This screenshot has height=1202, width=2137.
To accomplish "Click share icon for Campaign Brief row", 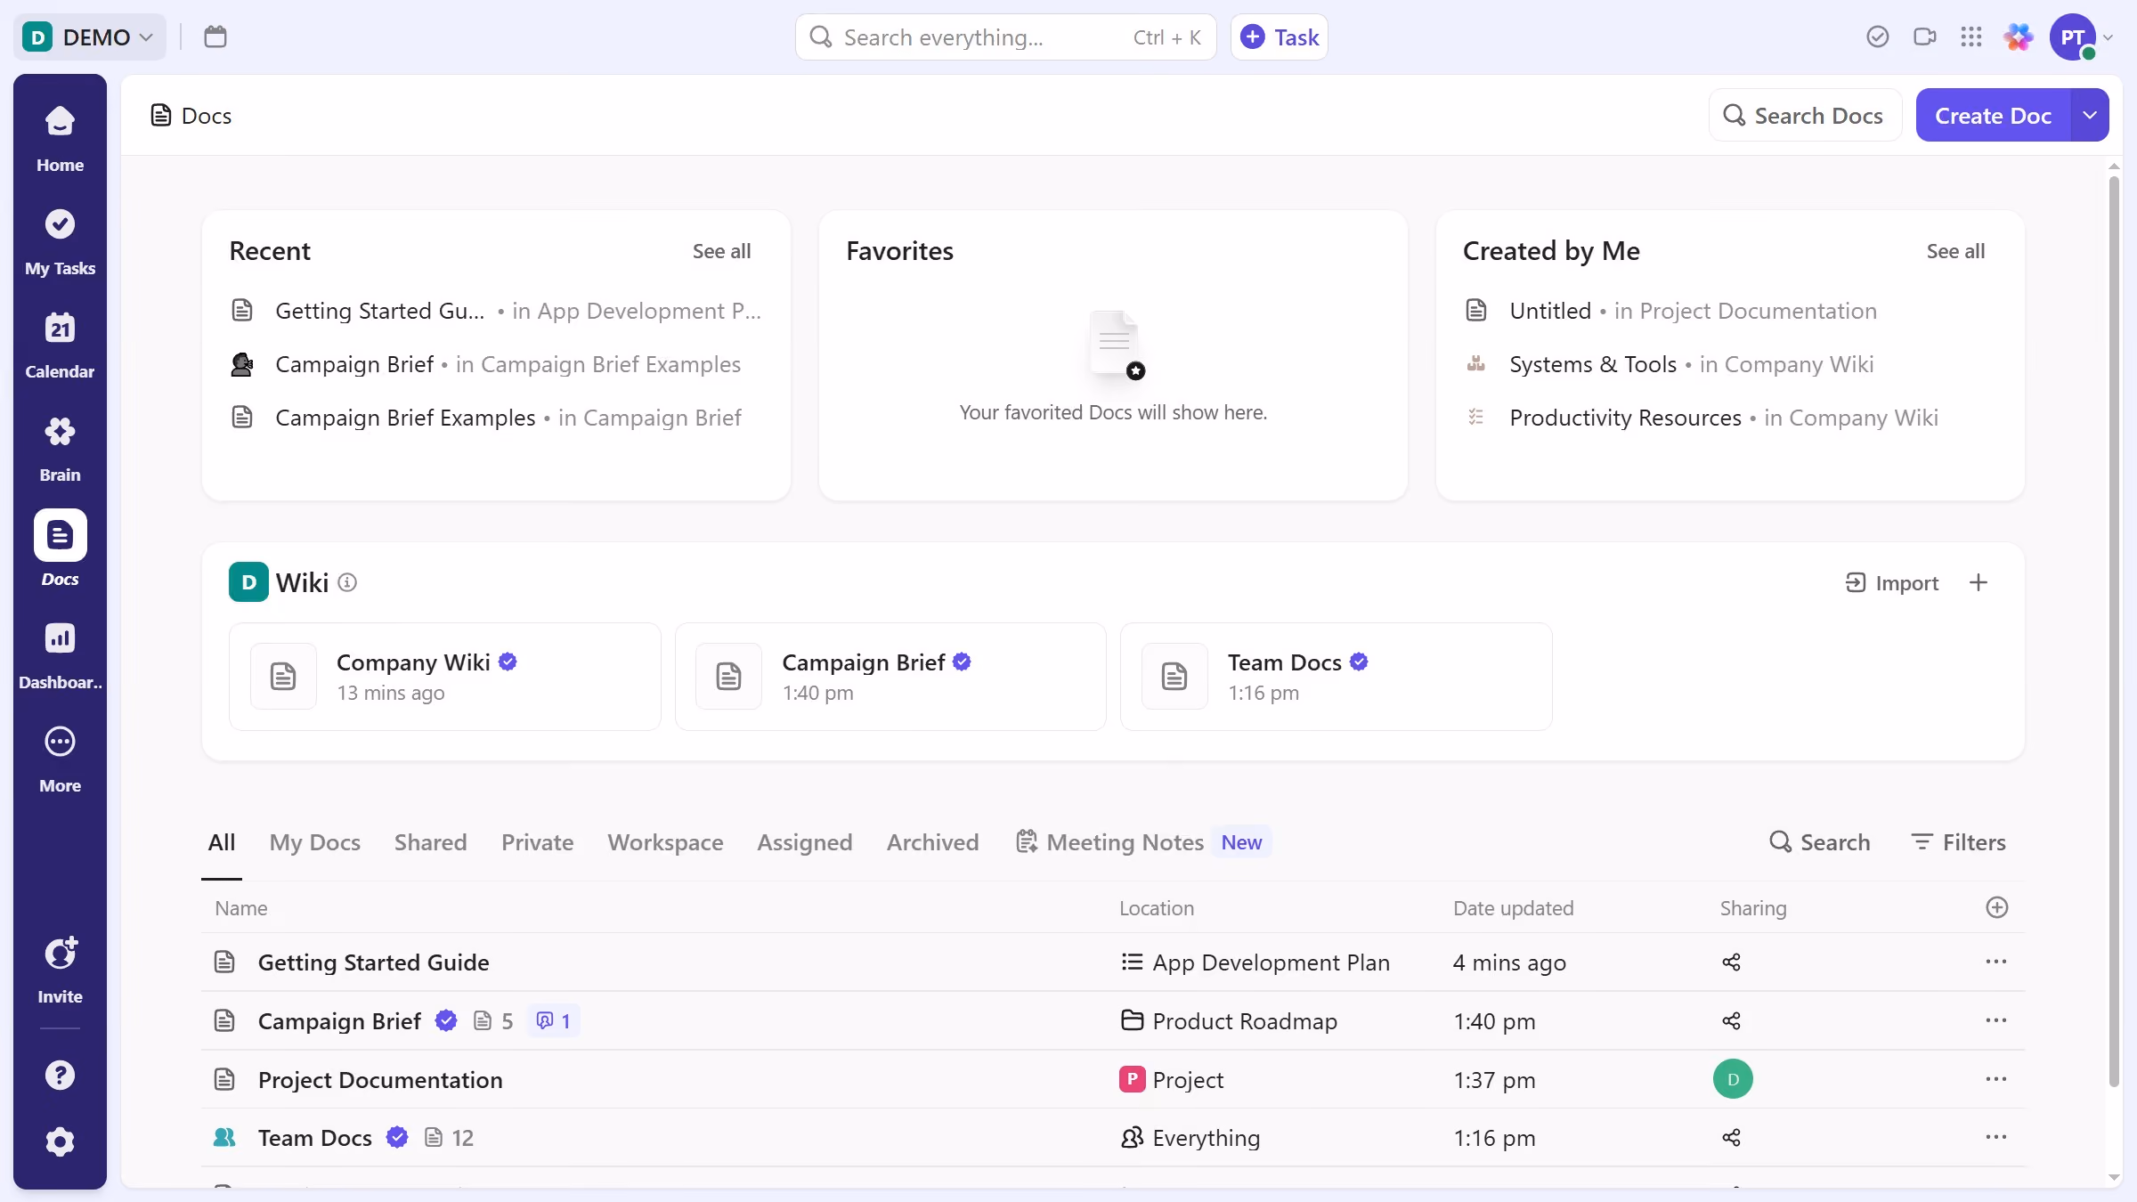I will point(1732,1020).
